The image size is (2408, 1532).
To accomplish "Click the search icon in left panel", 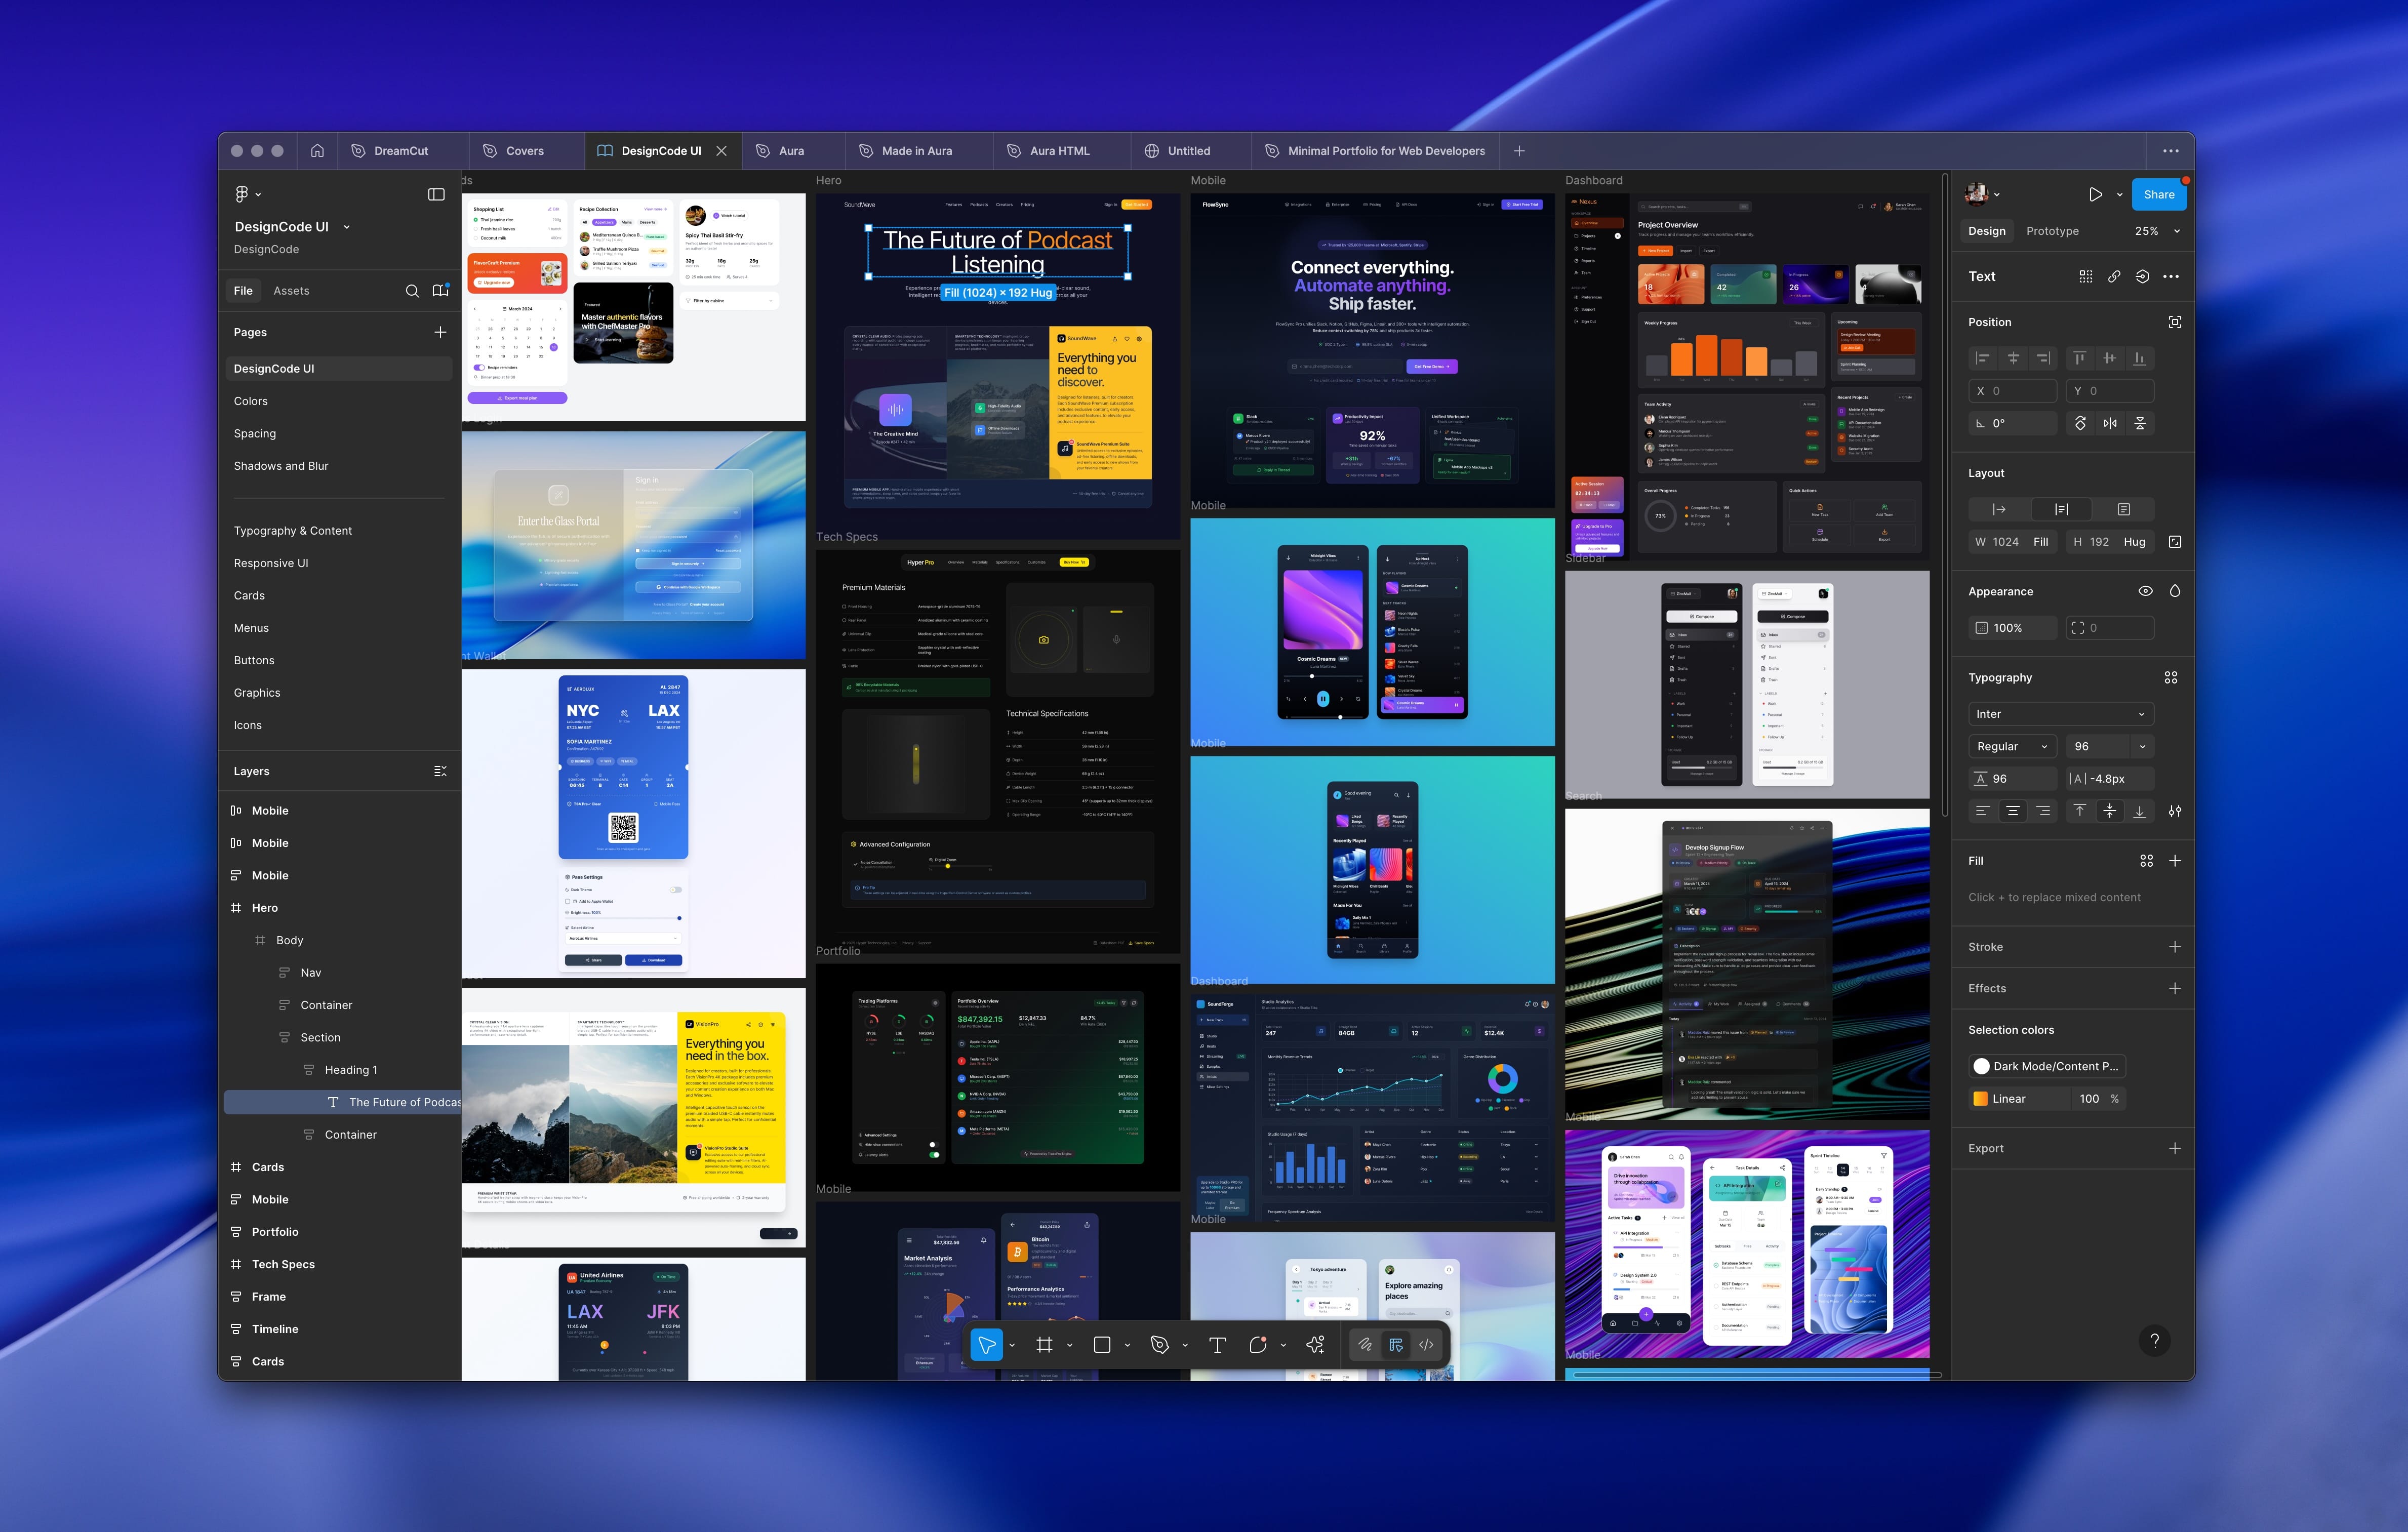I will pos(412,291).
